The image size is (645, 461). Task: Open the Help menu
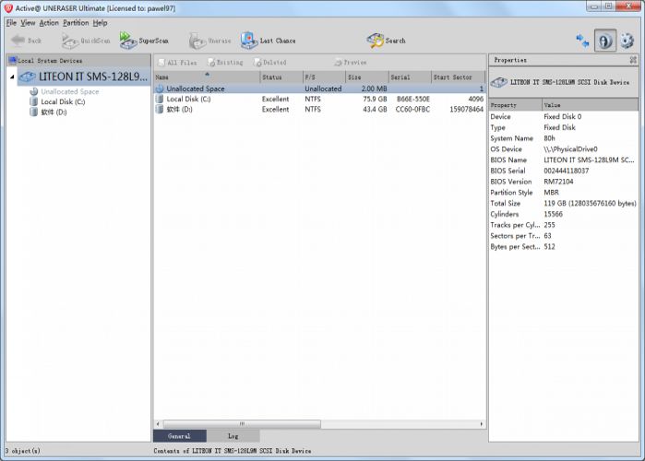point(100,23)
